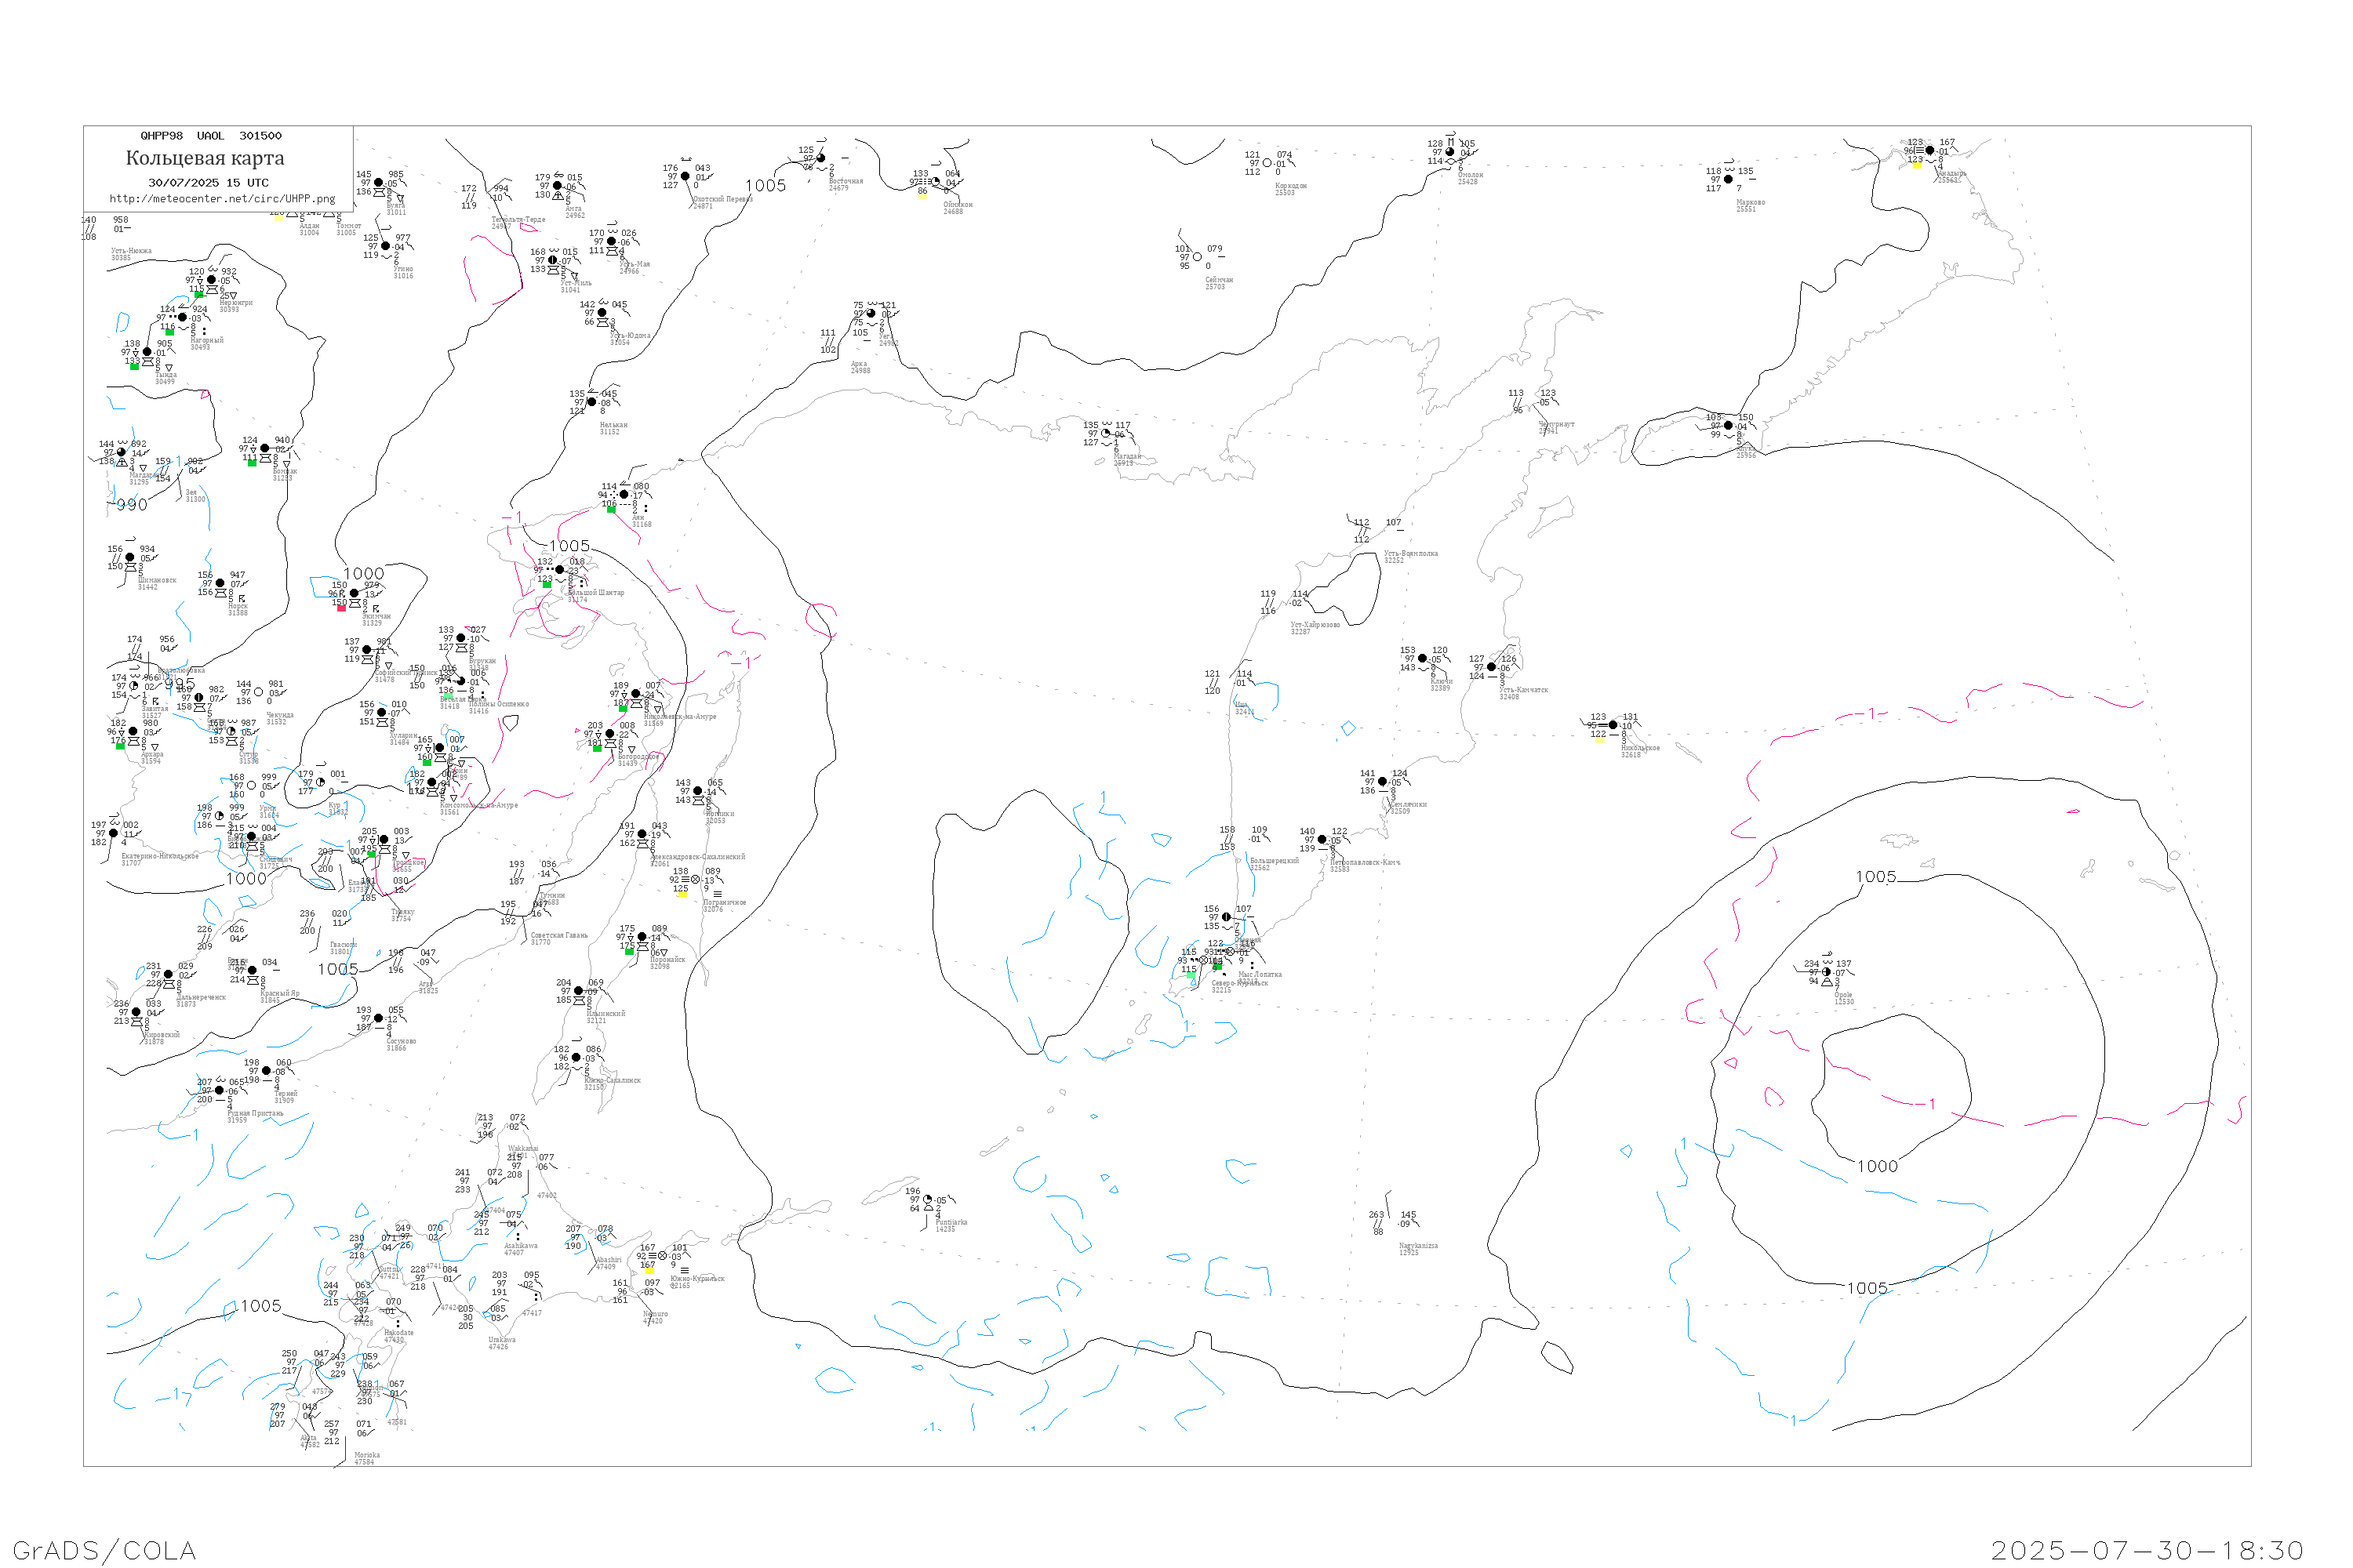Click the Тында station filled circle
This screenshot has height=1568, width=2353.
pyautogui.click(x=147, y=352)
